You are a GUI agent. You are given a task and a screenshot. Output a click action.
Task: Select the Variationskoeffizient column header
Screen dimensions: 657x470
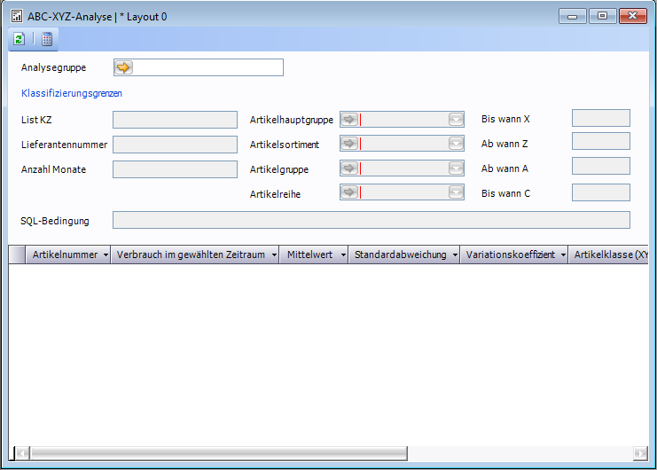click(x=510, y=255)
